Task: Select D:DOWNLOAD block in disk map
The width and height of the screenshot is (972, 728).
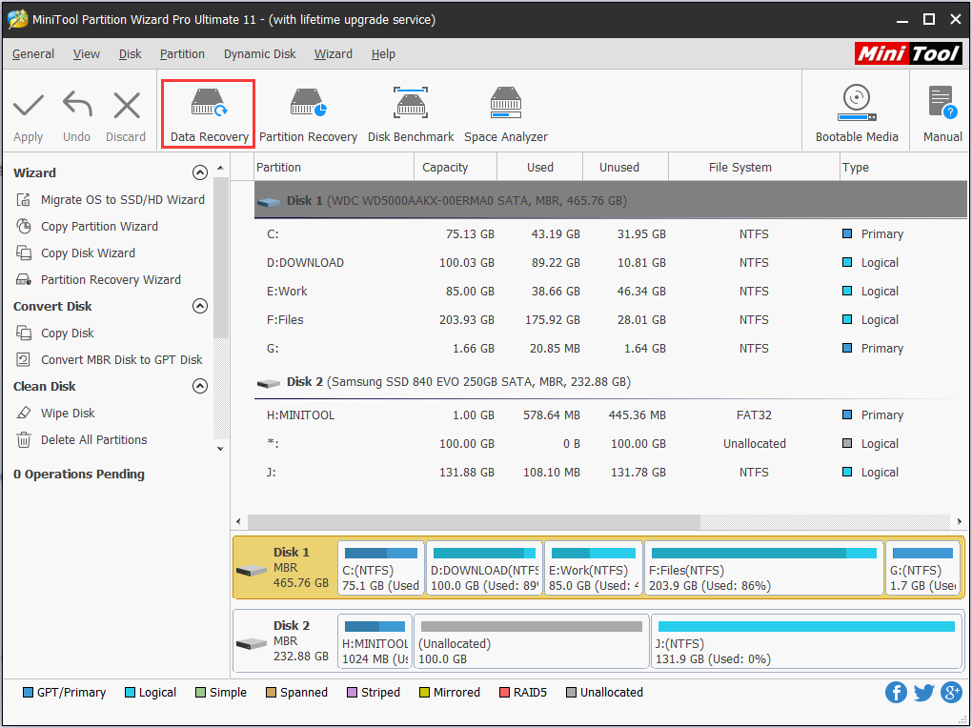Action: 484,568
